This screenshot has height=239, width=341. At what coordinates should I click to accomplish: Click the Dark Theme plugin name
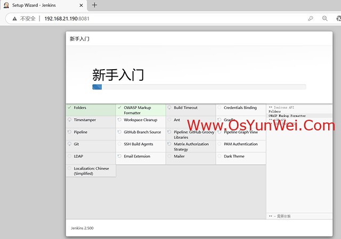(x=234, y=156)
